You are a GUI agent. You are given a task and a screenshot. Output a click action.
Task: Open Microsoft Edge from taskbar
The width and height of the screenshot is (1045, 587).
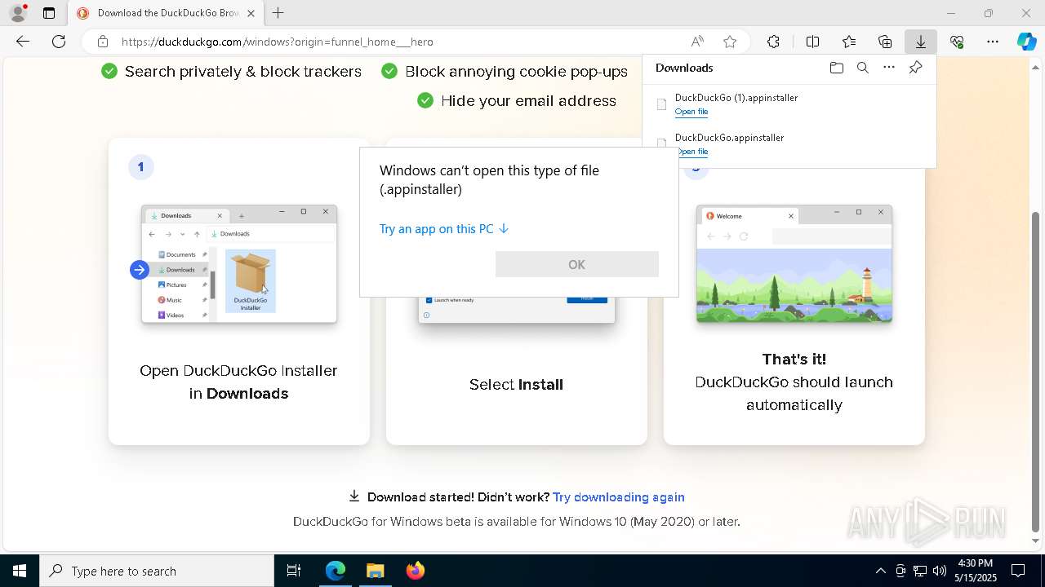click(x=336, y=571)
